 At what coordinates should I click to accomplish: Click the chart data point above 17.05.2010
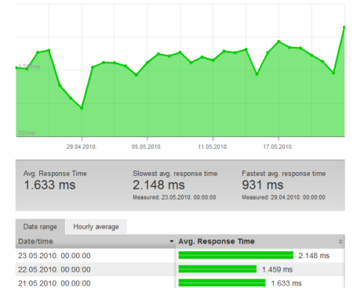pos(278,41)
